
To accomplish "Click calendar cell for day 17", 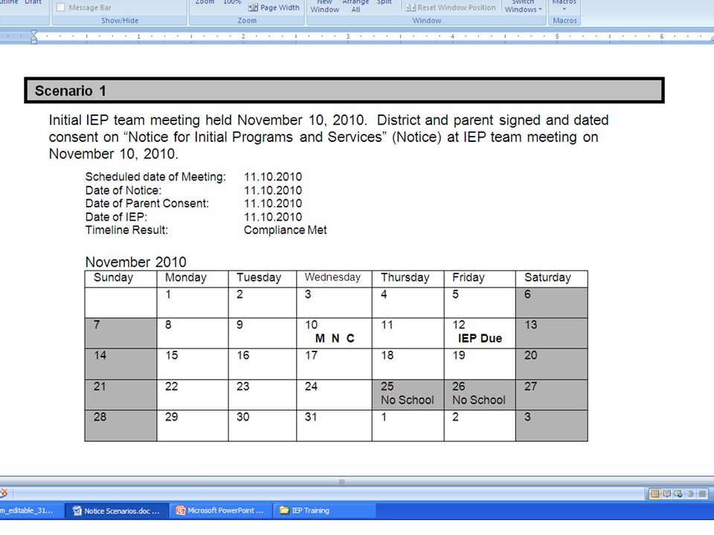I will coord(334,364).
